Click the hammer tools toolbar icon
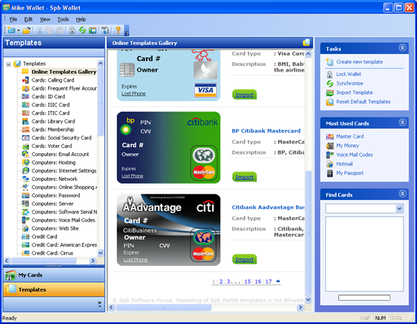 [x=105, y=30]
